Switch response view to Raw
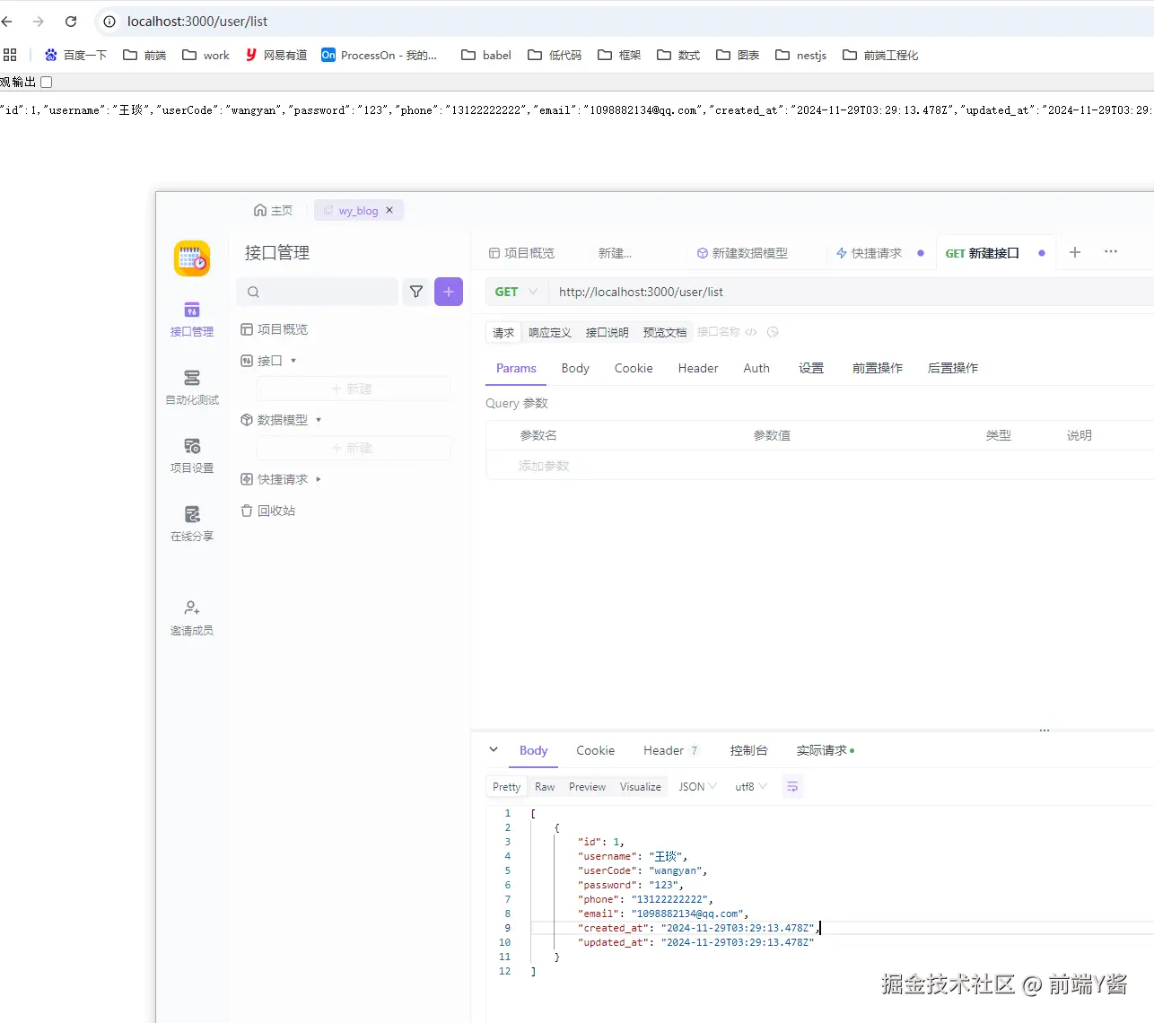The height and width of the screenshot is (1023, 1154). point(545,787)
